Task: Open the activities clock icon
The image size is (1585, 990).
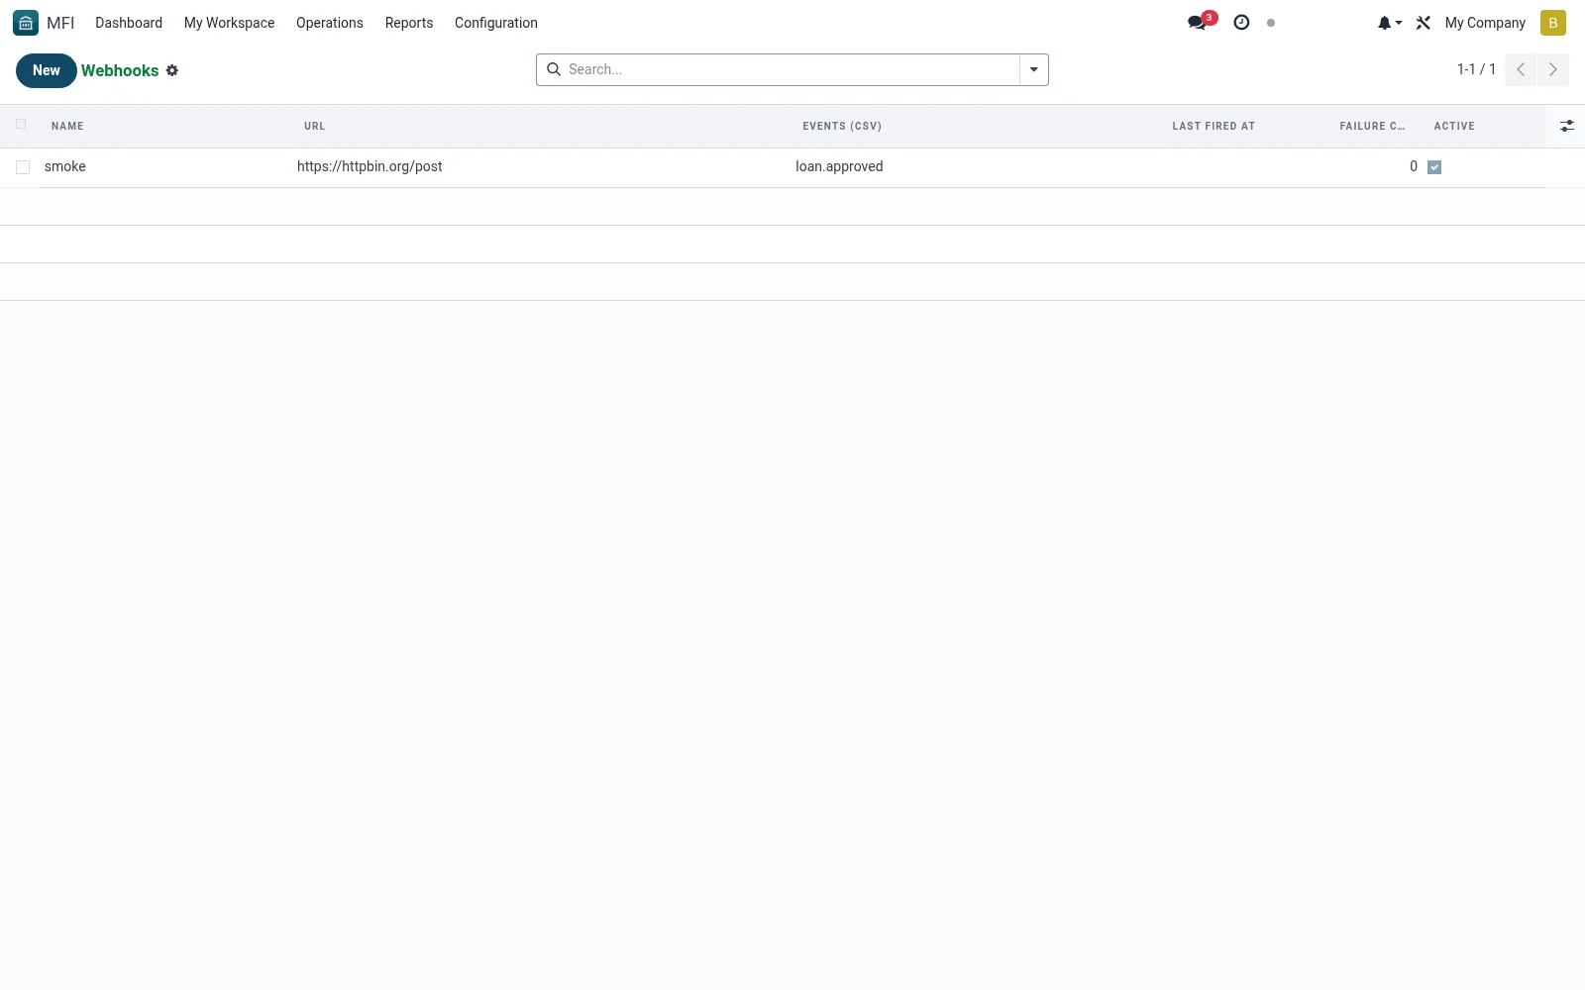Action: (1241, 22)
